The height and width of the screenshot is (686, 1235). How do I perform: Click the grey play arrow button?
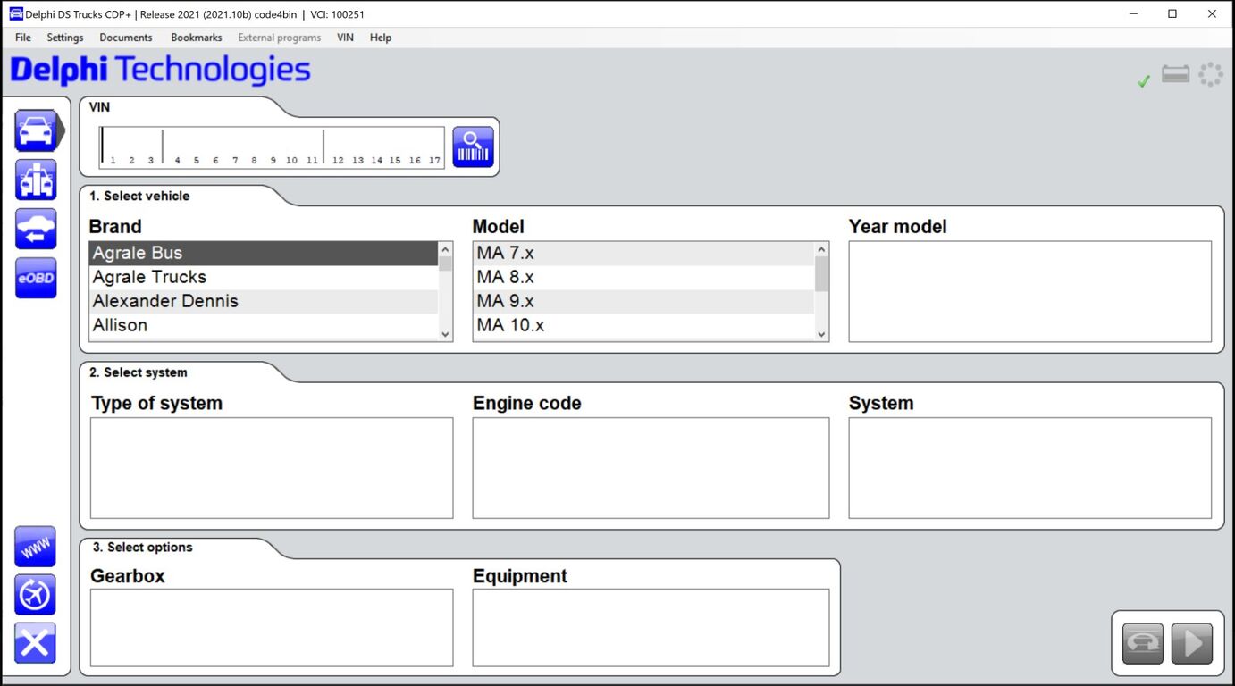(1192, 643)
